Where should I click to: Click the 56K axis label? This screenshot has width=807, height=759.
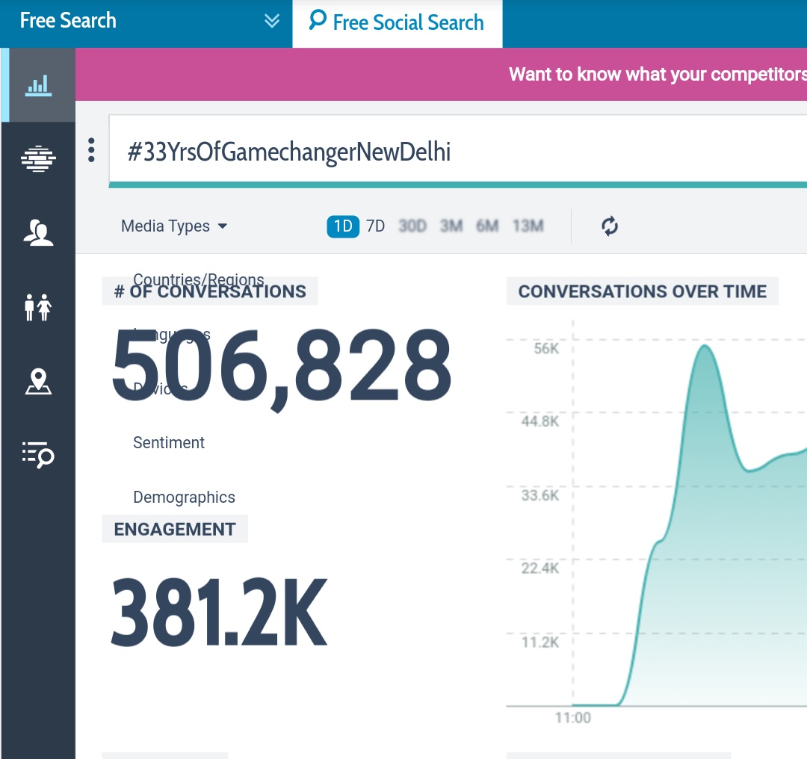tap(546, 348)
